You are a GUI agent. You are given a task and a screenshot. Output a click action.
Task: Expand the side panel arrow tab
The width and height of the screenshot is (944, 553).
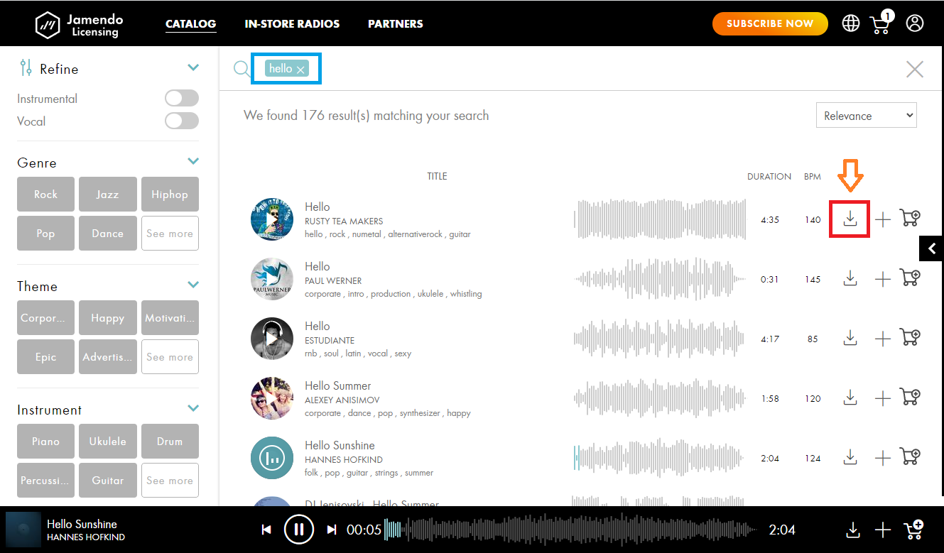click(x=932, y=248)
